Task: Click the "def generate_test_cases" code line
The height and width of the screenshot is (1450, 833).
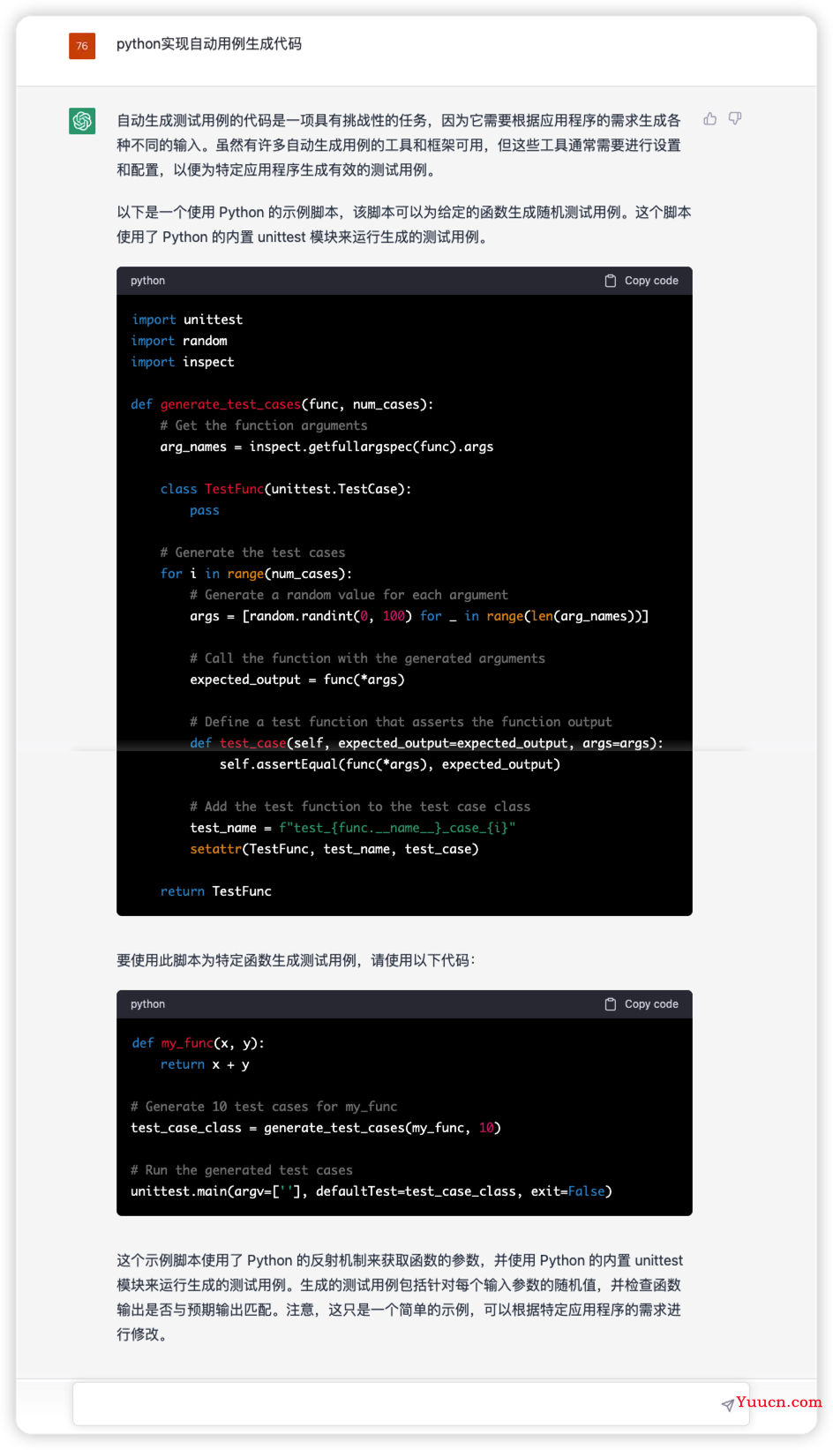Action: (x=281, y=404)
